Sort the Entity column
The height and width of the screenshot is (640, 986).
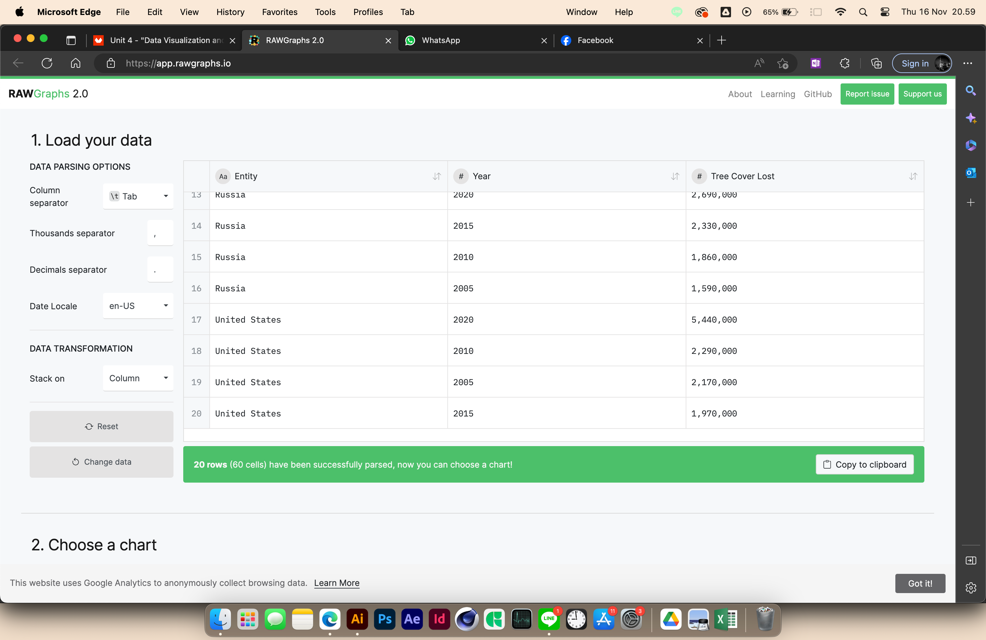[x=437, y=176]
